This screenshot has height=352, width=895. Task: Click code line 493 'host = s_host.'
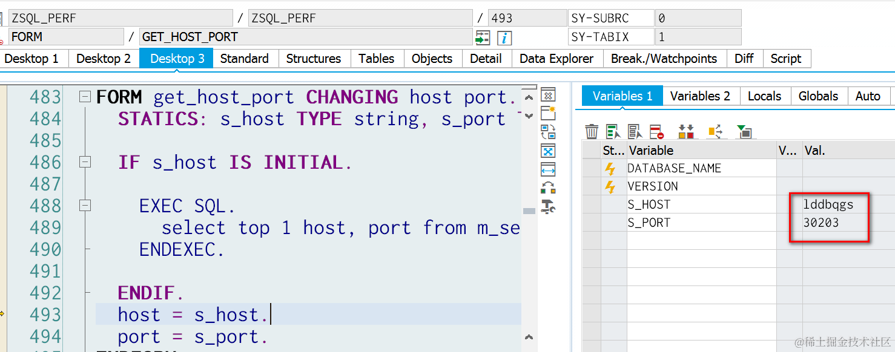coord(193,315)
